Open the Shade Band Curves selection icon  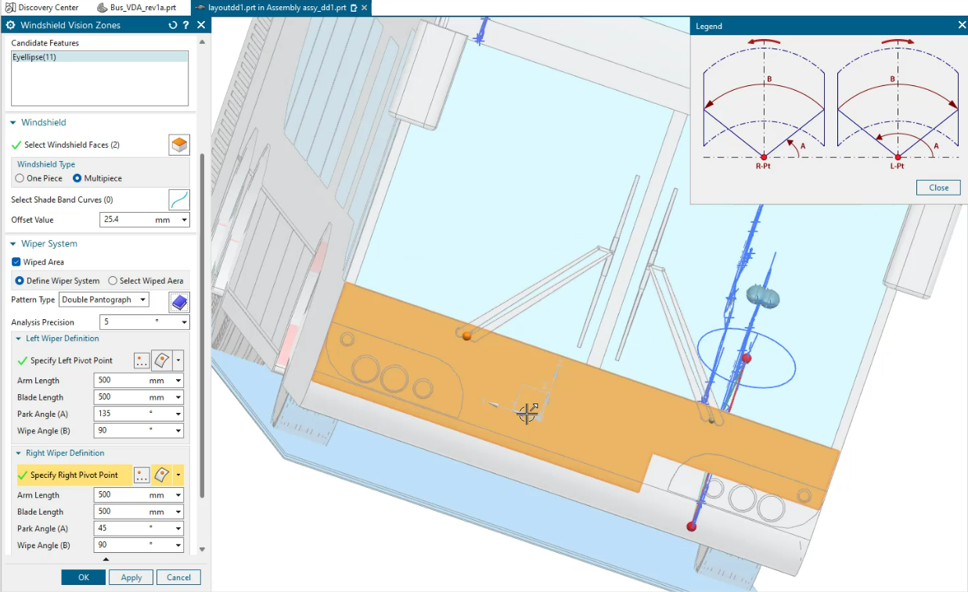click(178, 199)
